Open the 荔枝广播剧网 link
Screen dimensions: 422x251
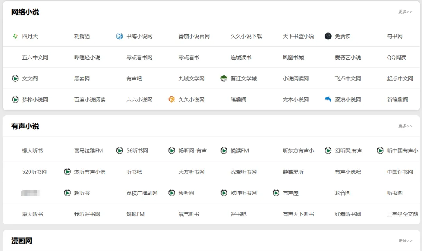[x=142, y=193]
